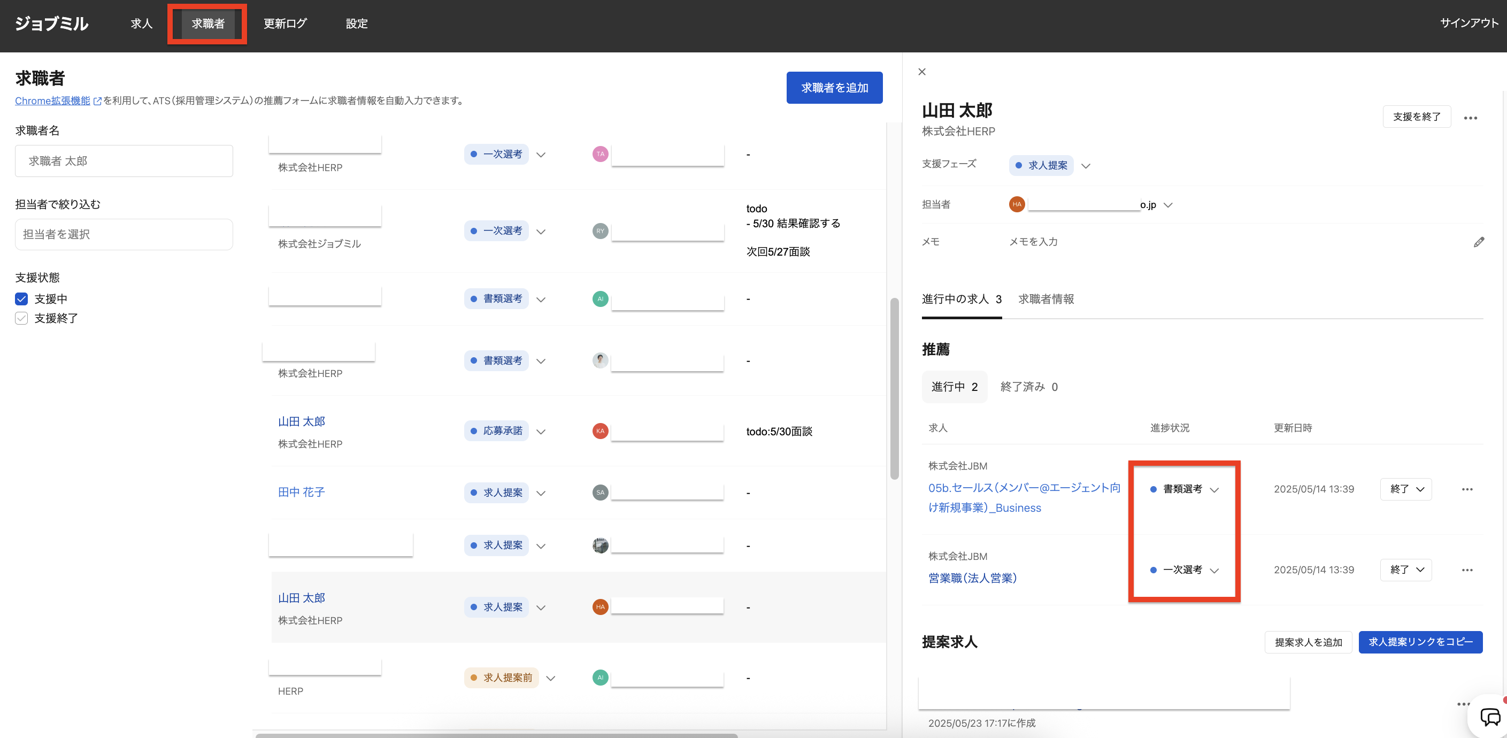Click the external link icon next to Chrome拡張機能
This screenshot has width=1507, height=738.
click(98, 101)
